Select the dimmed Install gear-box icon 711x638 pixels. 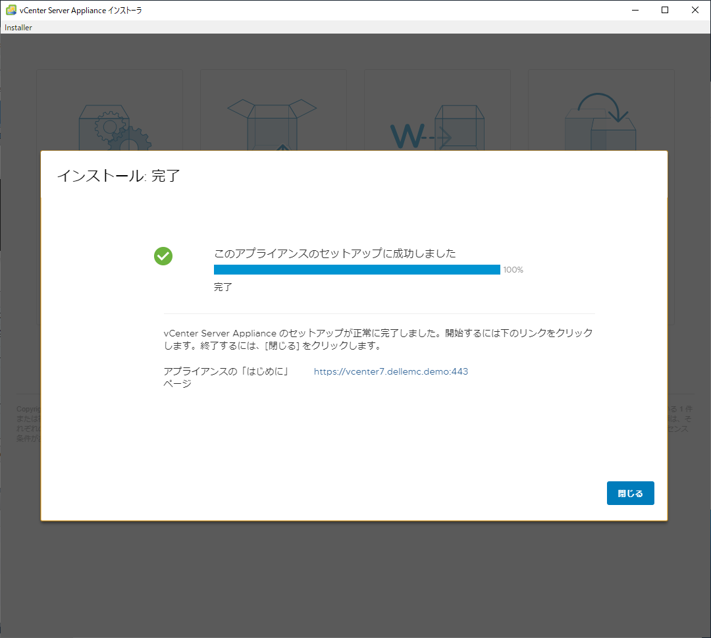[x=115, y=128]
